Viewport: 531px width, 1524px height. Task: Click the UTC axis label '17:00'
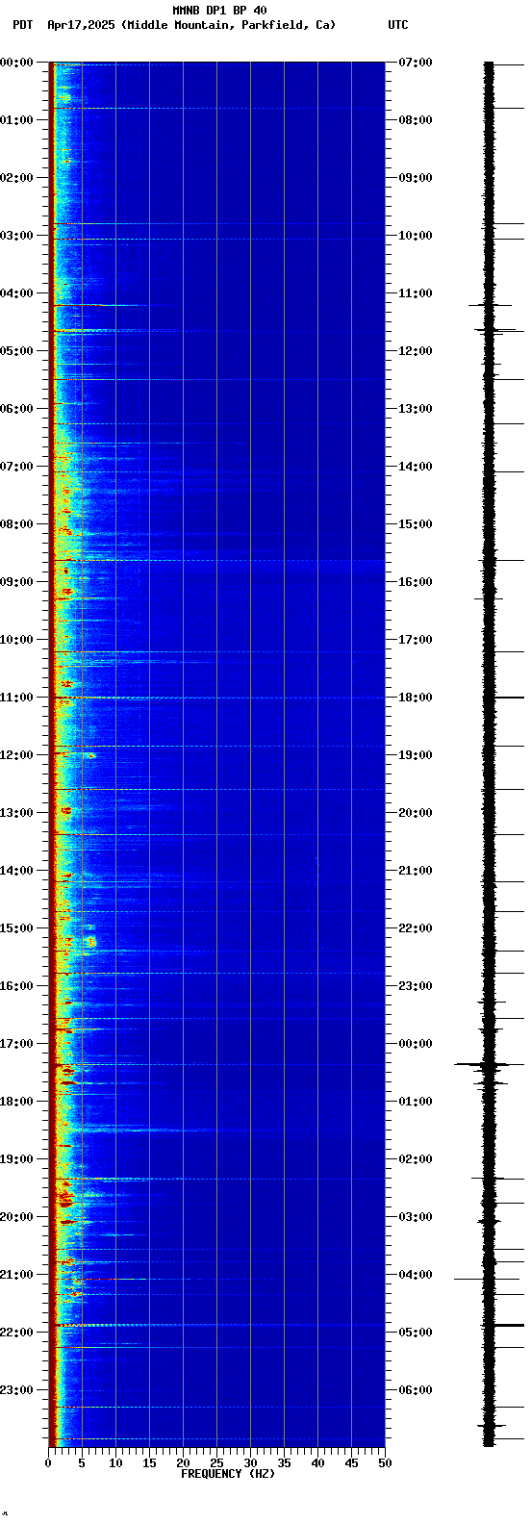coord(415,640)
